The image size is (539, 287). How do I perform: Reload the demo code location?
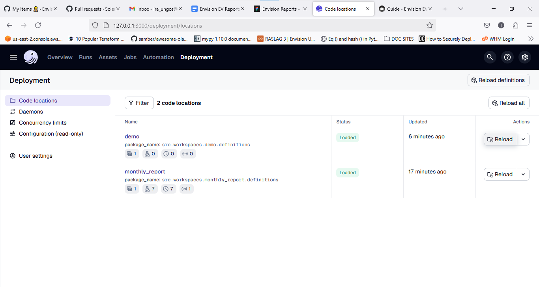(x=500, y=139)
